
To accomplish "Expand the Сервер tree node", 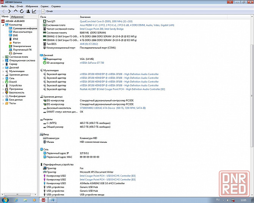I will coord(3,64).
